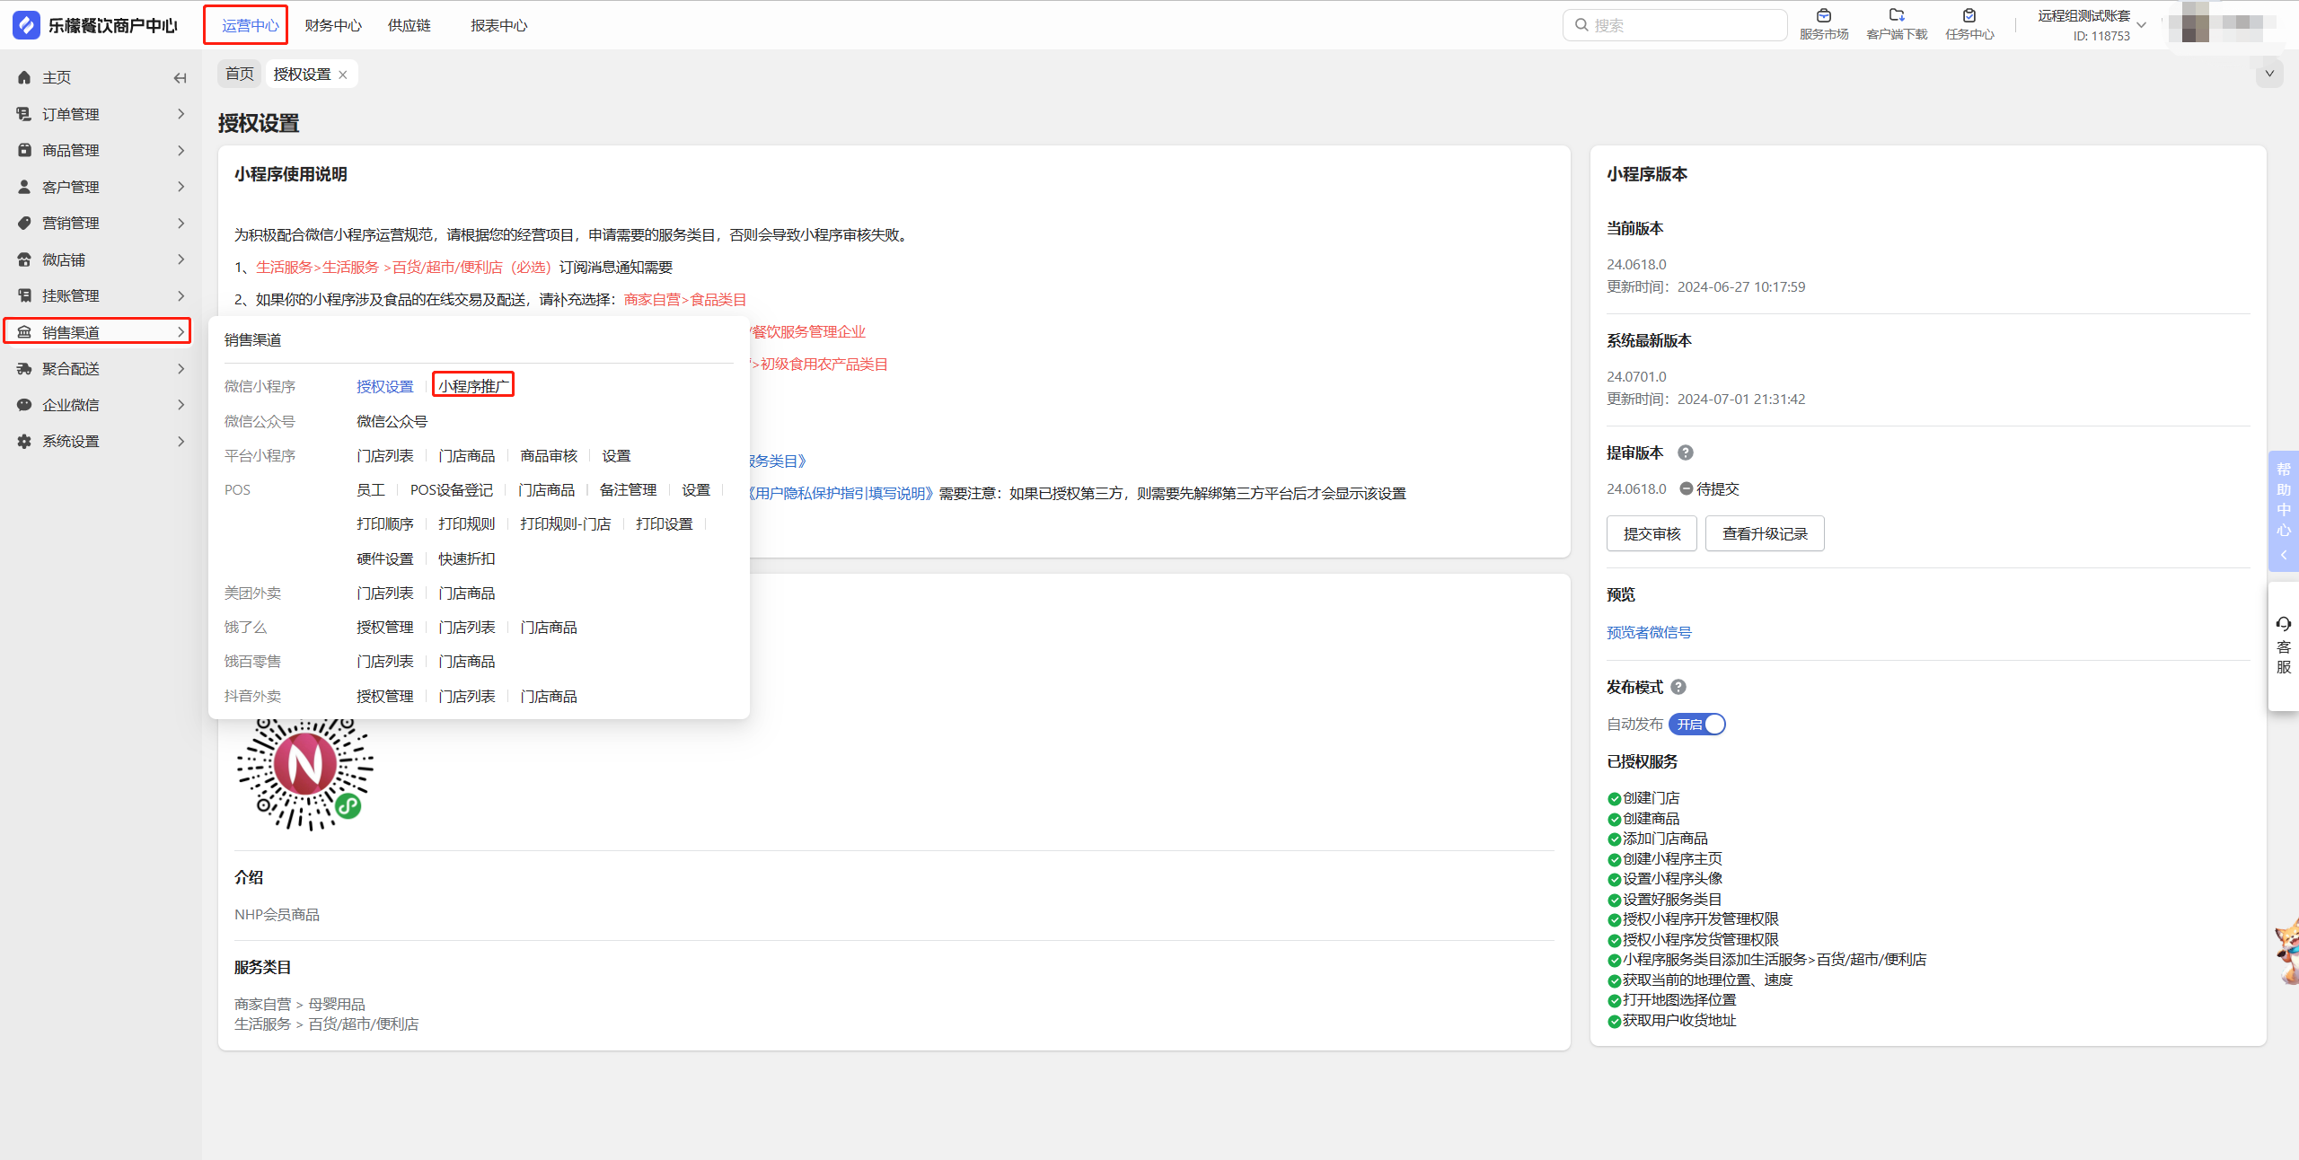Click the 提交审核 button
The height and width of the screenshot is (1160, 2299).
tap(1651, 534)
